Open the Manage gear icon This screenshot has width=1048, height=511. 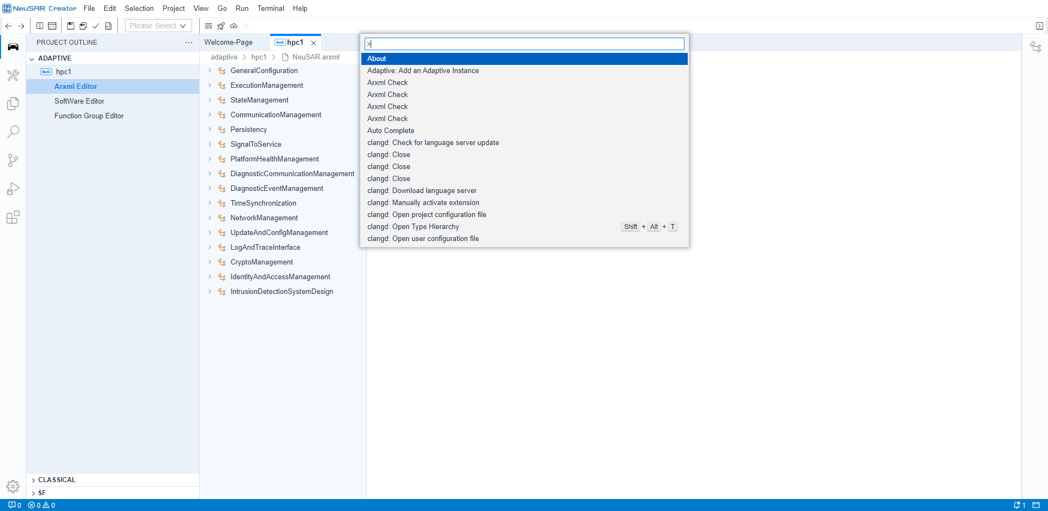[x=13, y=486]
